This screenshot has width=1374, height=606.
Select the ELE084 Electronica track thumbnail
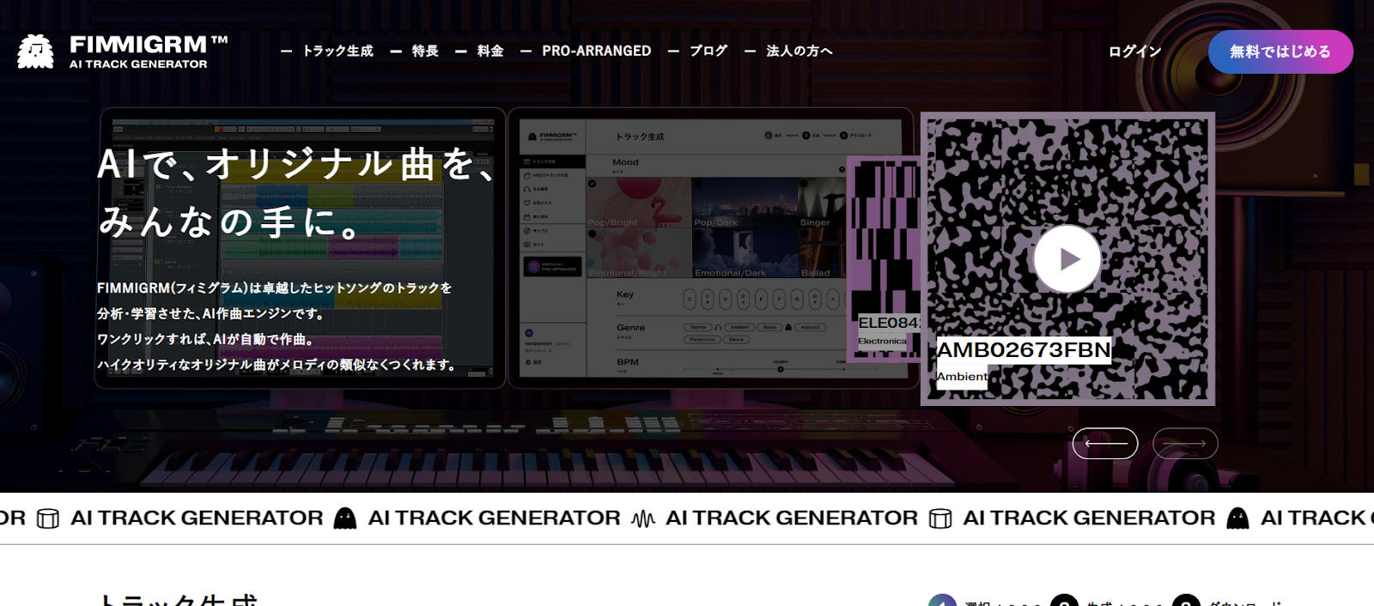885,258
